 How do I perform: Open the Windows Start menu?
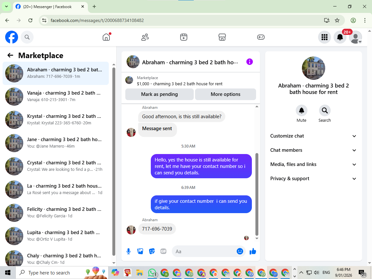(8, 273)
